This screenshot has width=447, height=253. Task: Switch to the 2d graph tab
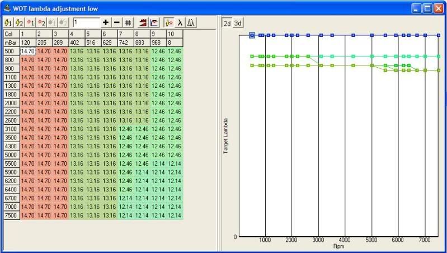[x=227, y=23]
